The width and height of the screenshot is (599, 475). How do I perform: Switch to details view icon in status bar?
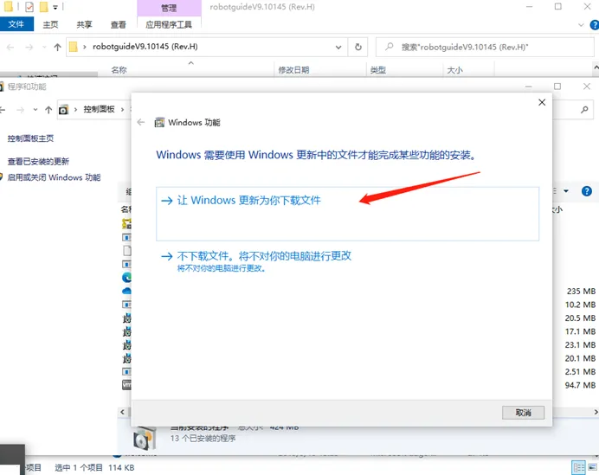pos(578,467)
